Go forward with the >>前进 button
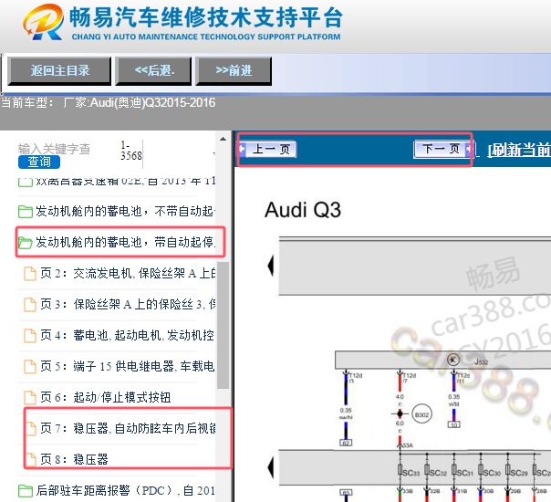 click(234, 70)
